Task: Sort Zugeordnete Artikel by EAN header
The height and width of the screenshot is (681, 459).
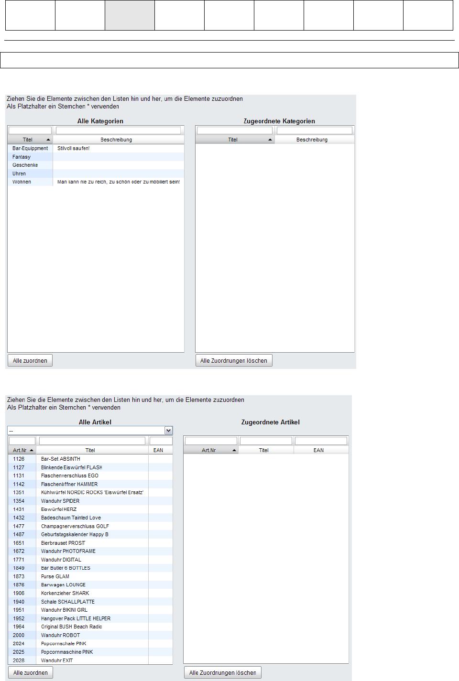Action: 321,450
